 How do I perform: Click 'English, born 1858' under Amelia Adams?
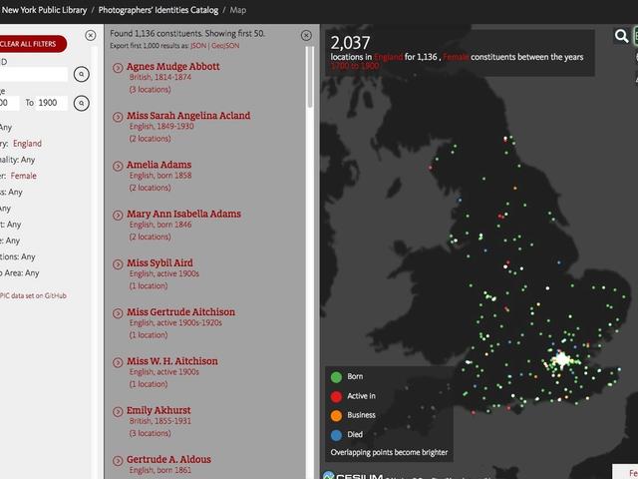coord(160,176)
